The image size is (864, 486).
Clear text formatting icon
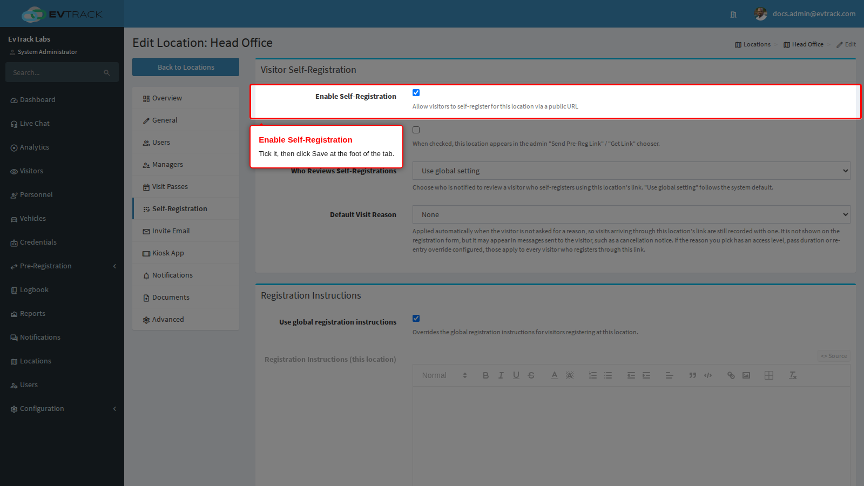tap(793, 375)
